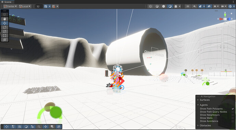Select the Hand view tool
Screen dimensions: 236x130
click(5, 19)
